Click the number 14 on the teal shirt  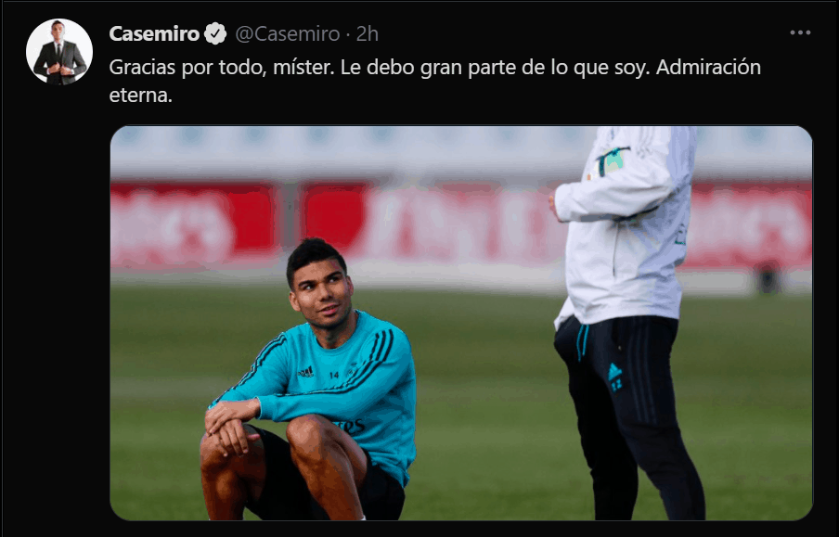pyautogui.click(x=334, y=375)
